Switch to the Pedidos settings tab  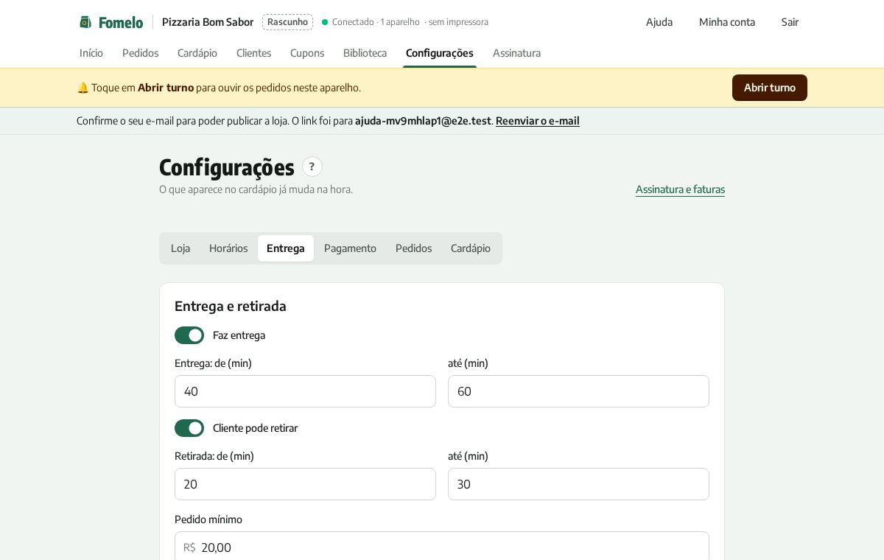pyautogui.click(x=413, y=248)
